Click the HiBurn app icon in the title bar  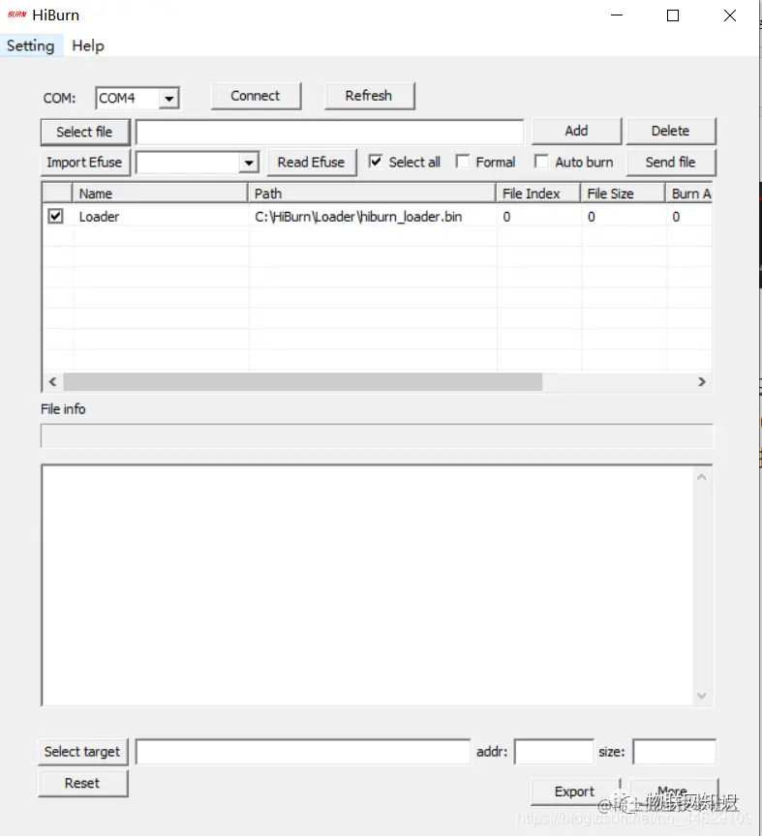tap(17, 15)
